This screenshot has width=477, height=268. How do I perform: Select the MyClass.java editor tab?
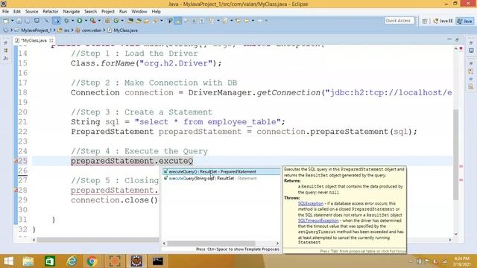click(34, 40)
